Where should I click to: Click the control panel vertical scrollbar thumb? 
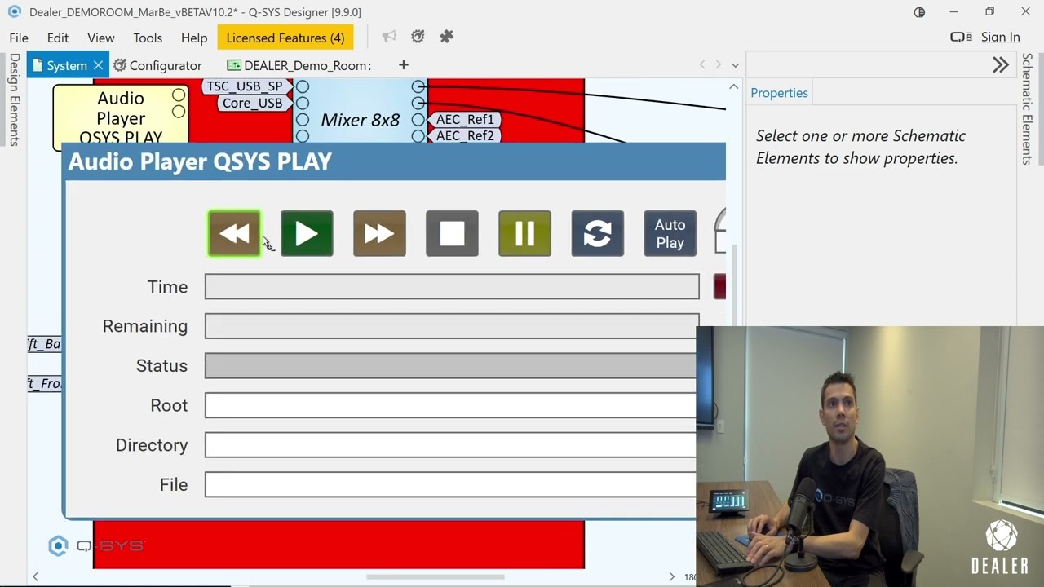(733, 285)
